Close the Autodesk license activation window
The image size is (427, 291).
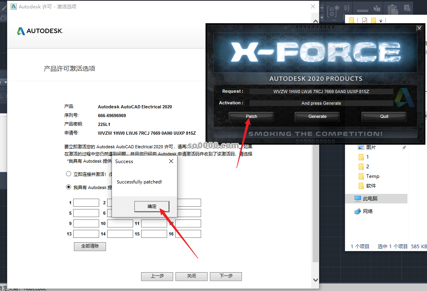[313, 6]
